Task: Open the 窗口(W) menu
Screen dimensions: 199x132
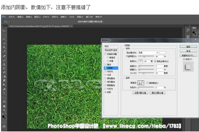Action: point(89,17)
